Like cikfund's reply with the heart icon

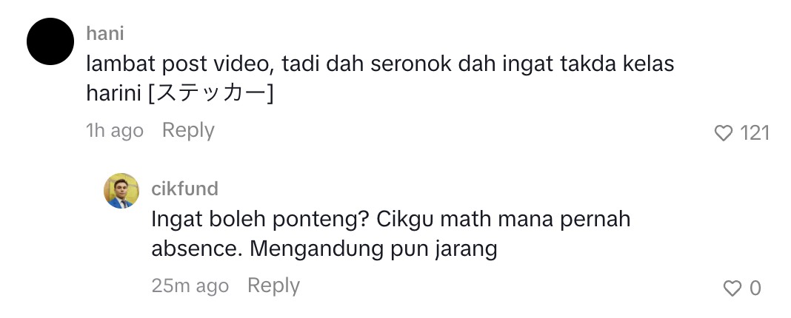coord(732,288)
